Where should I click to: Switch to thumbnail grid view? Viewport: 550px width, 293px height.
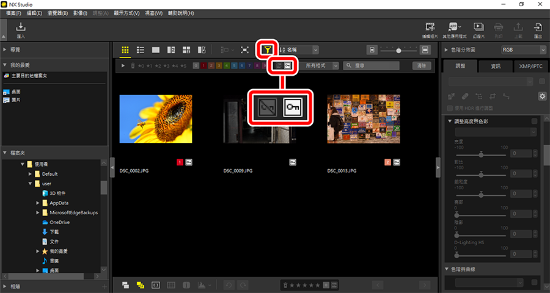(x=125, y=50)
